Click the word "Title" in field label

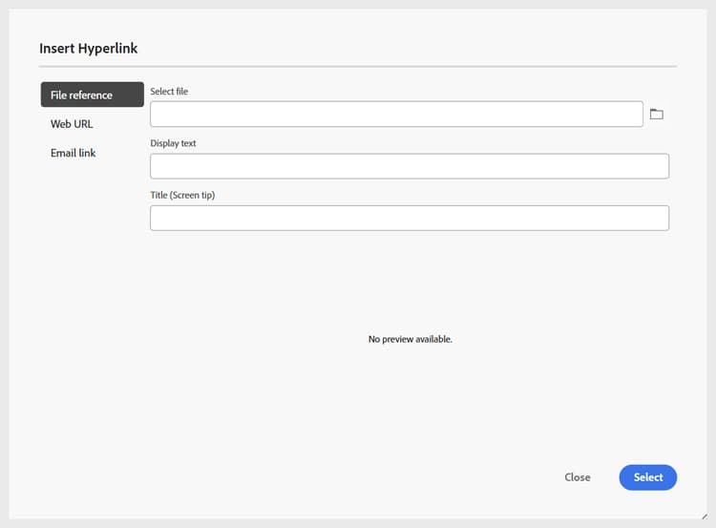(x=158, y=195)
